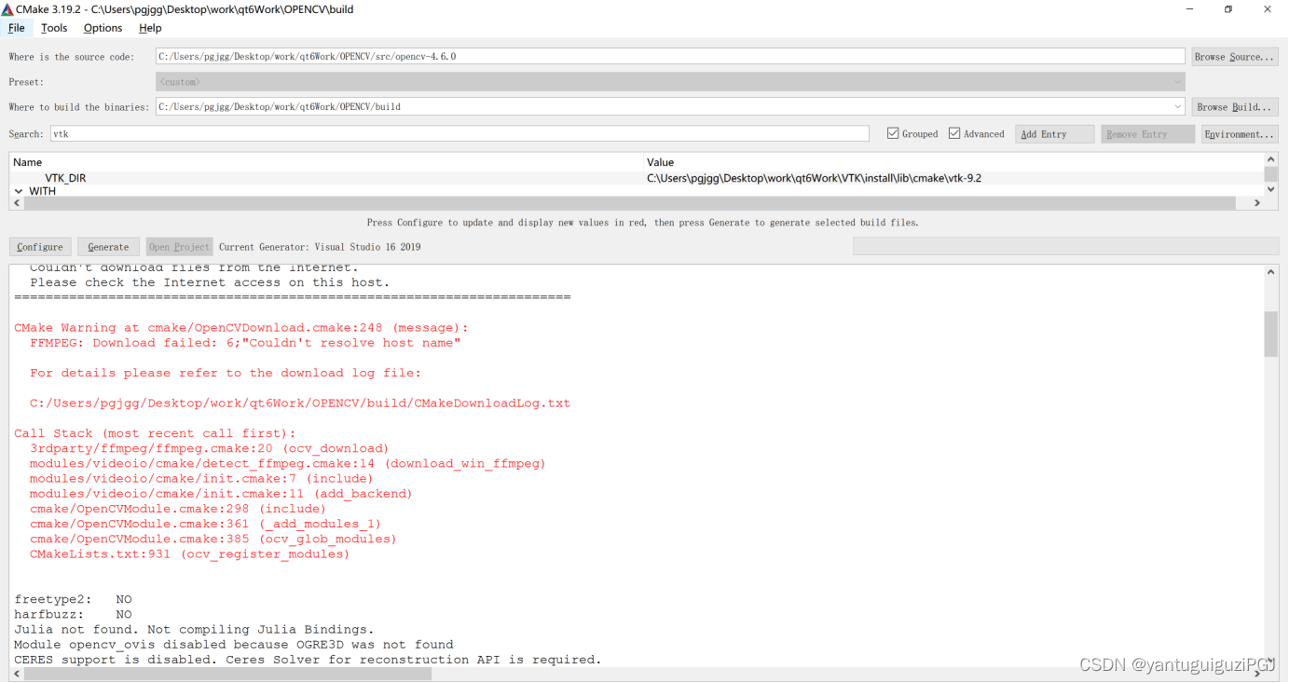Viewport: 1289px width, 683px height.
Task: Click the output log scrollbar up arrow
Action: 1269,270
